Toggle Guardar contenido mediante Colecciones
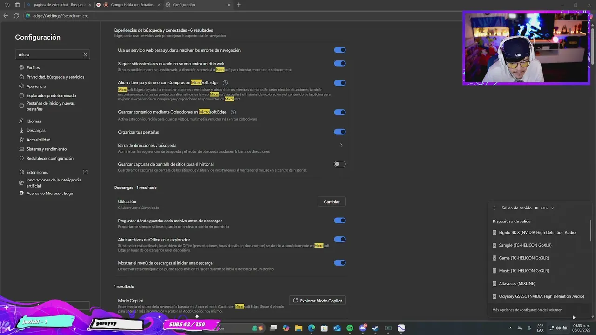Image resolution: width=596 pixels, height=335 pixels. [340, 112]
